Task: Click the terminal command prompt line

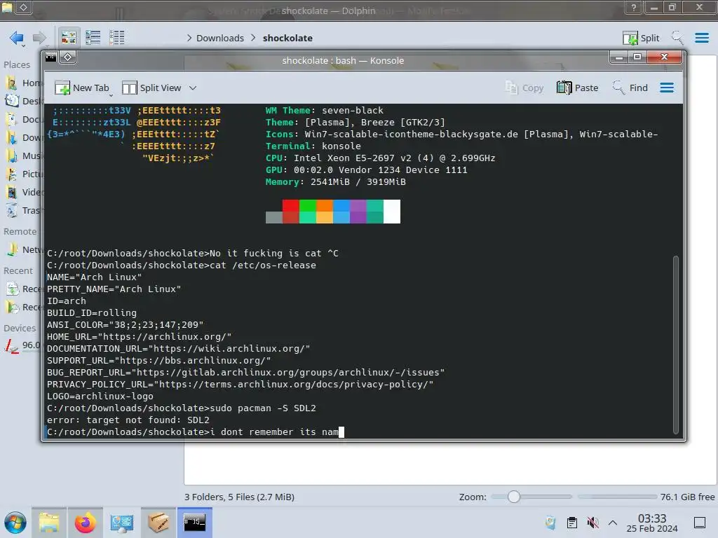Action: click(x=195, y=432)
